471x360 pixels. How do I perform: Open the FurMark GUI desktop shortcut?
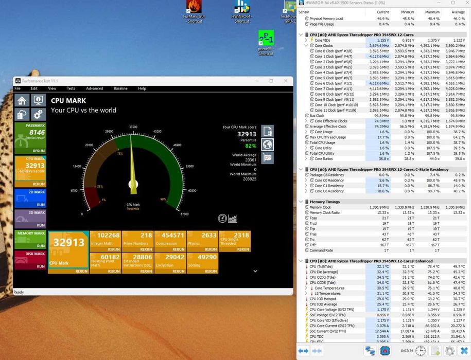195,11
